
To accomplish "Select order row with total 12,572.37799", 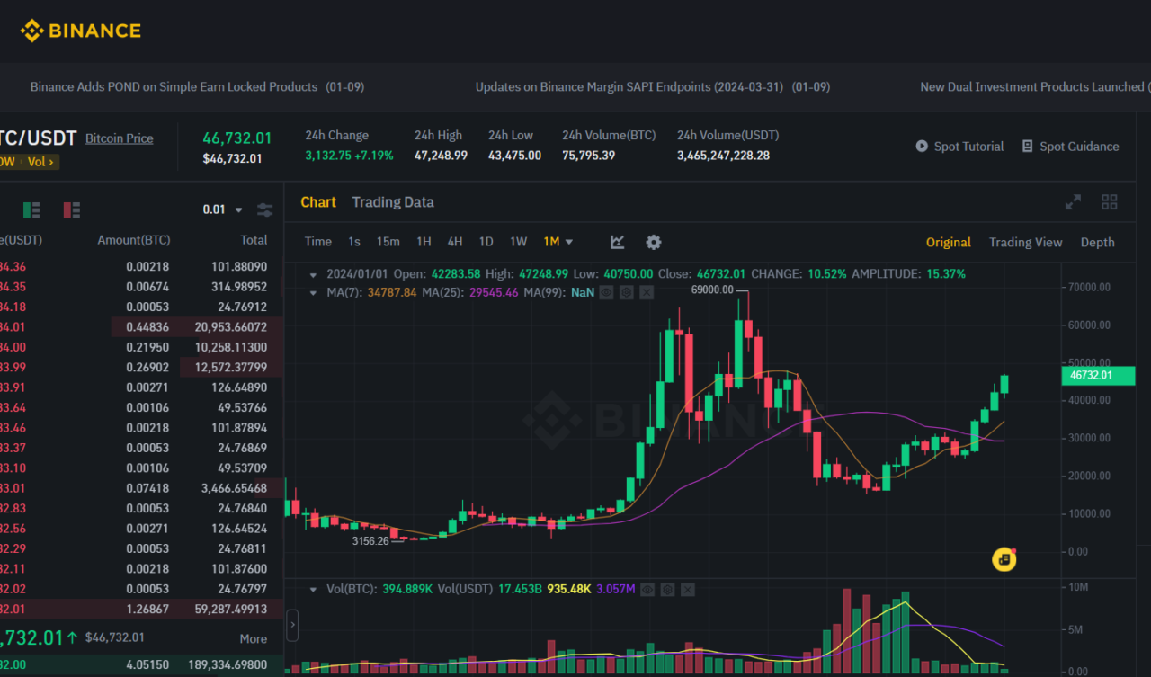I will [142, 367].
